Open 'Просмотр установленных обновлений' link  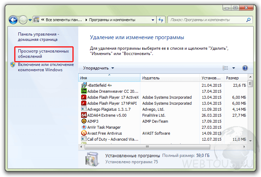[43, 54]
